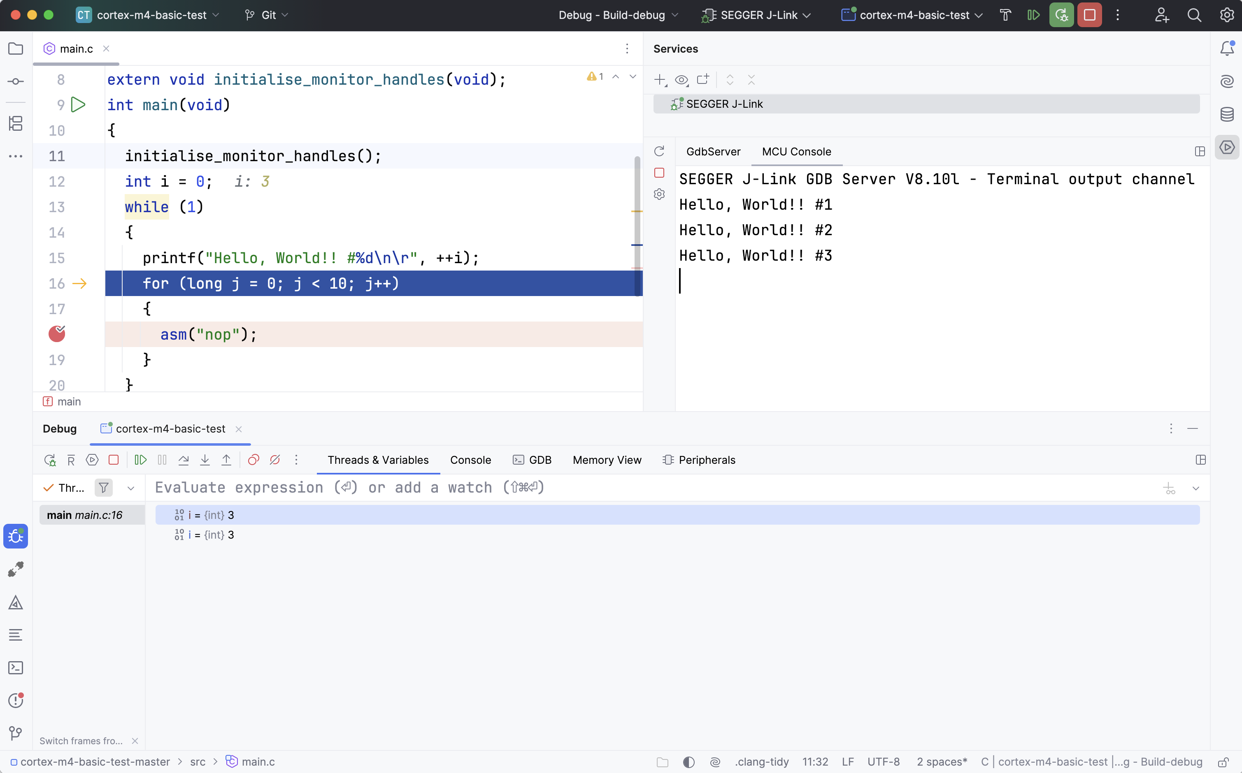1242x773 pixels.
Task: Open the Memory View tab
Action: click(x=607, y=460)
